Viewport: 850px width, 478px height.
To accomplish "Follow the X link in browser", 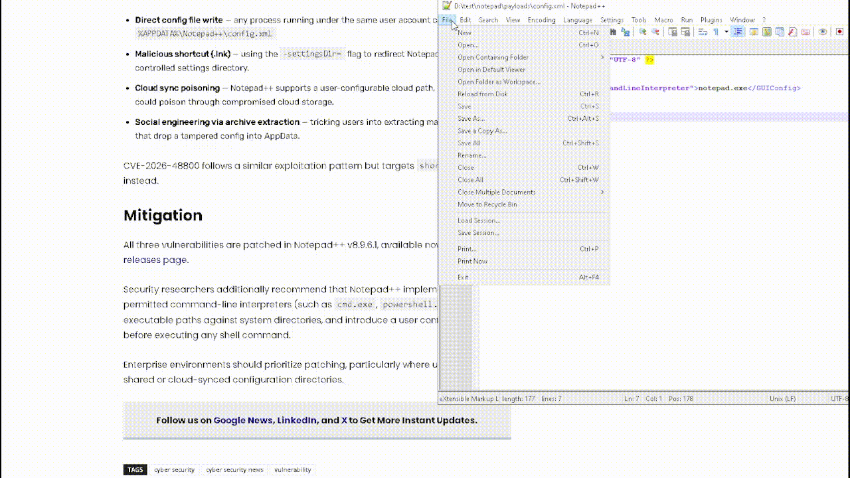I will pyautogui.click(x=345, y=420).
